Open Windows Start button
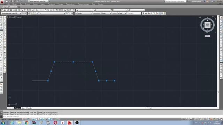 pos(3,123)
